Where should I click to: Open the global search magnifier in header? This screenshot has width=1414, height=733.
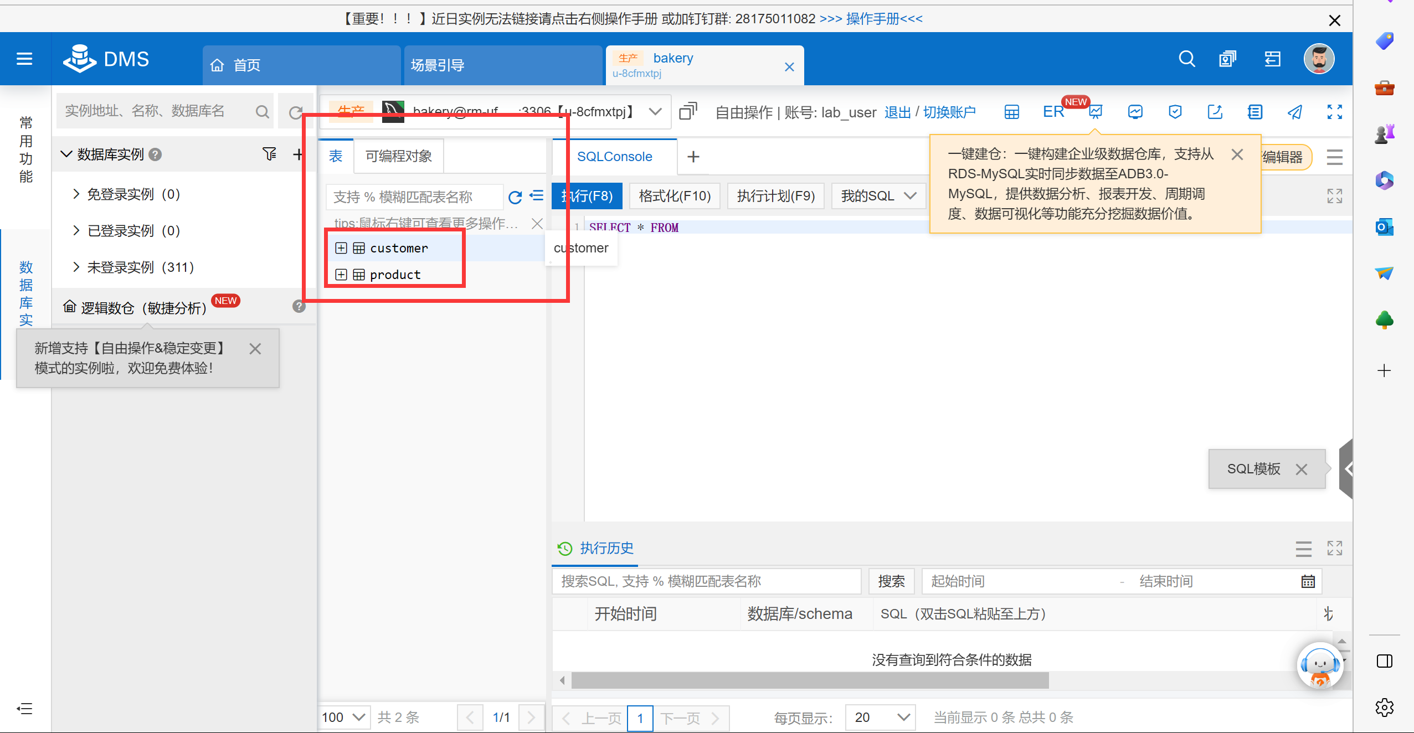tap(1186, 59)
